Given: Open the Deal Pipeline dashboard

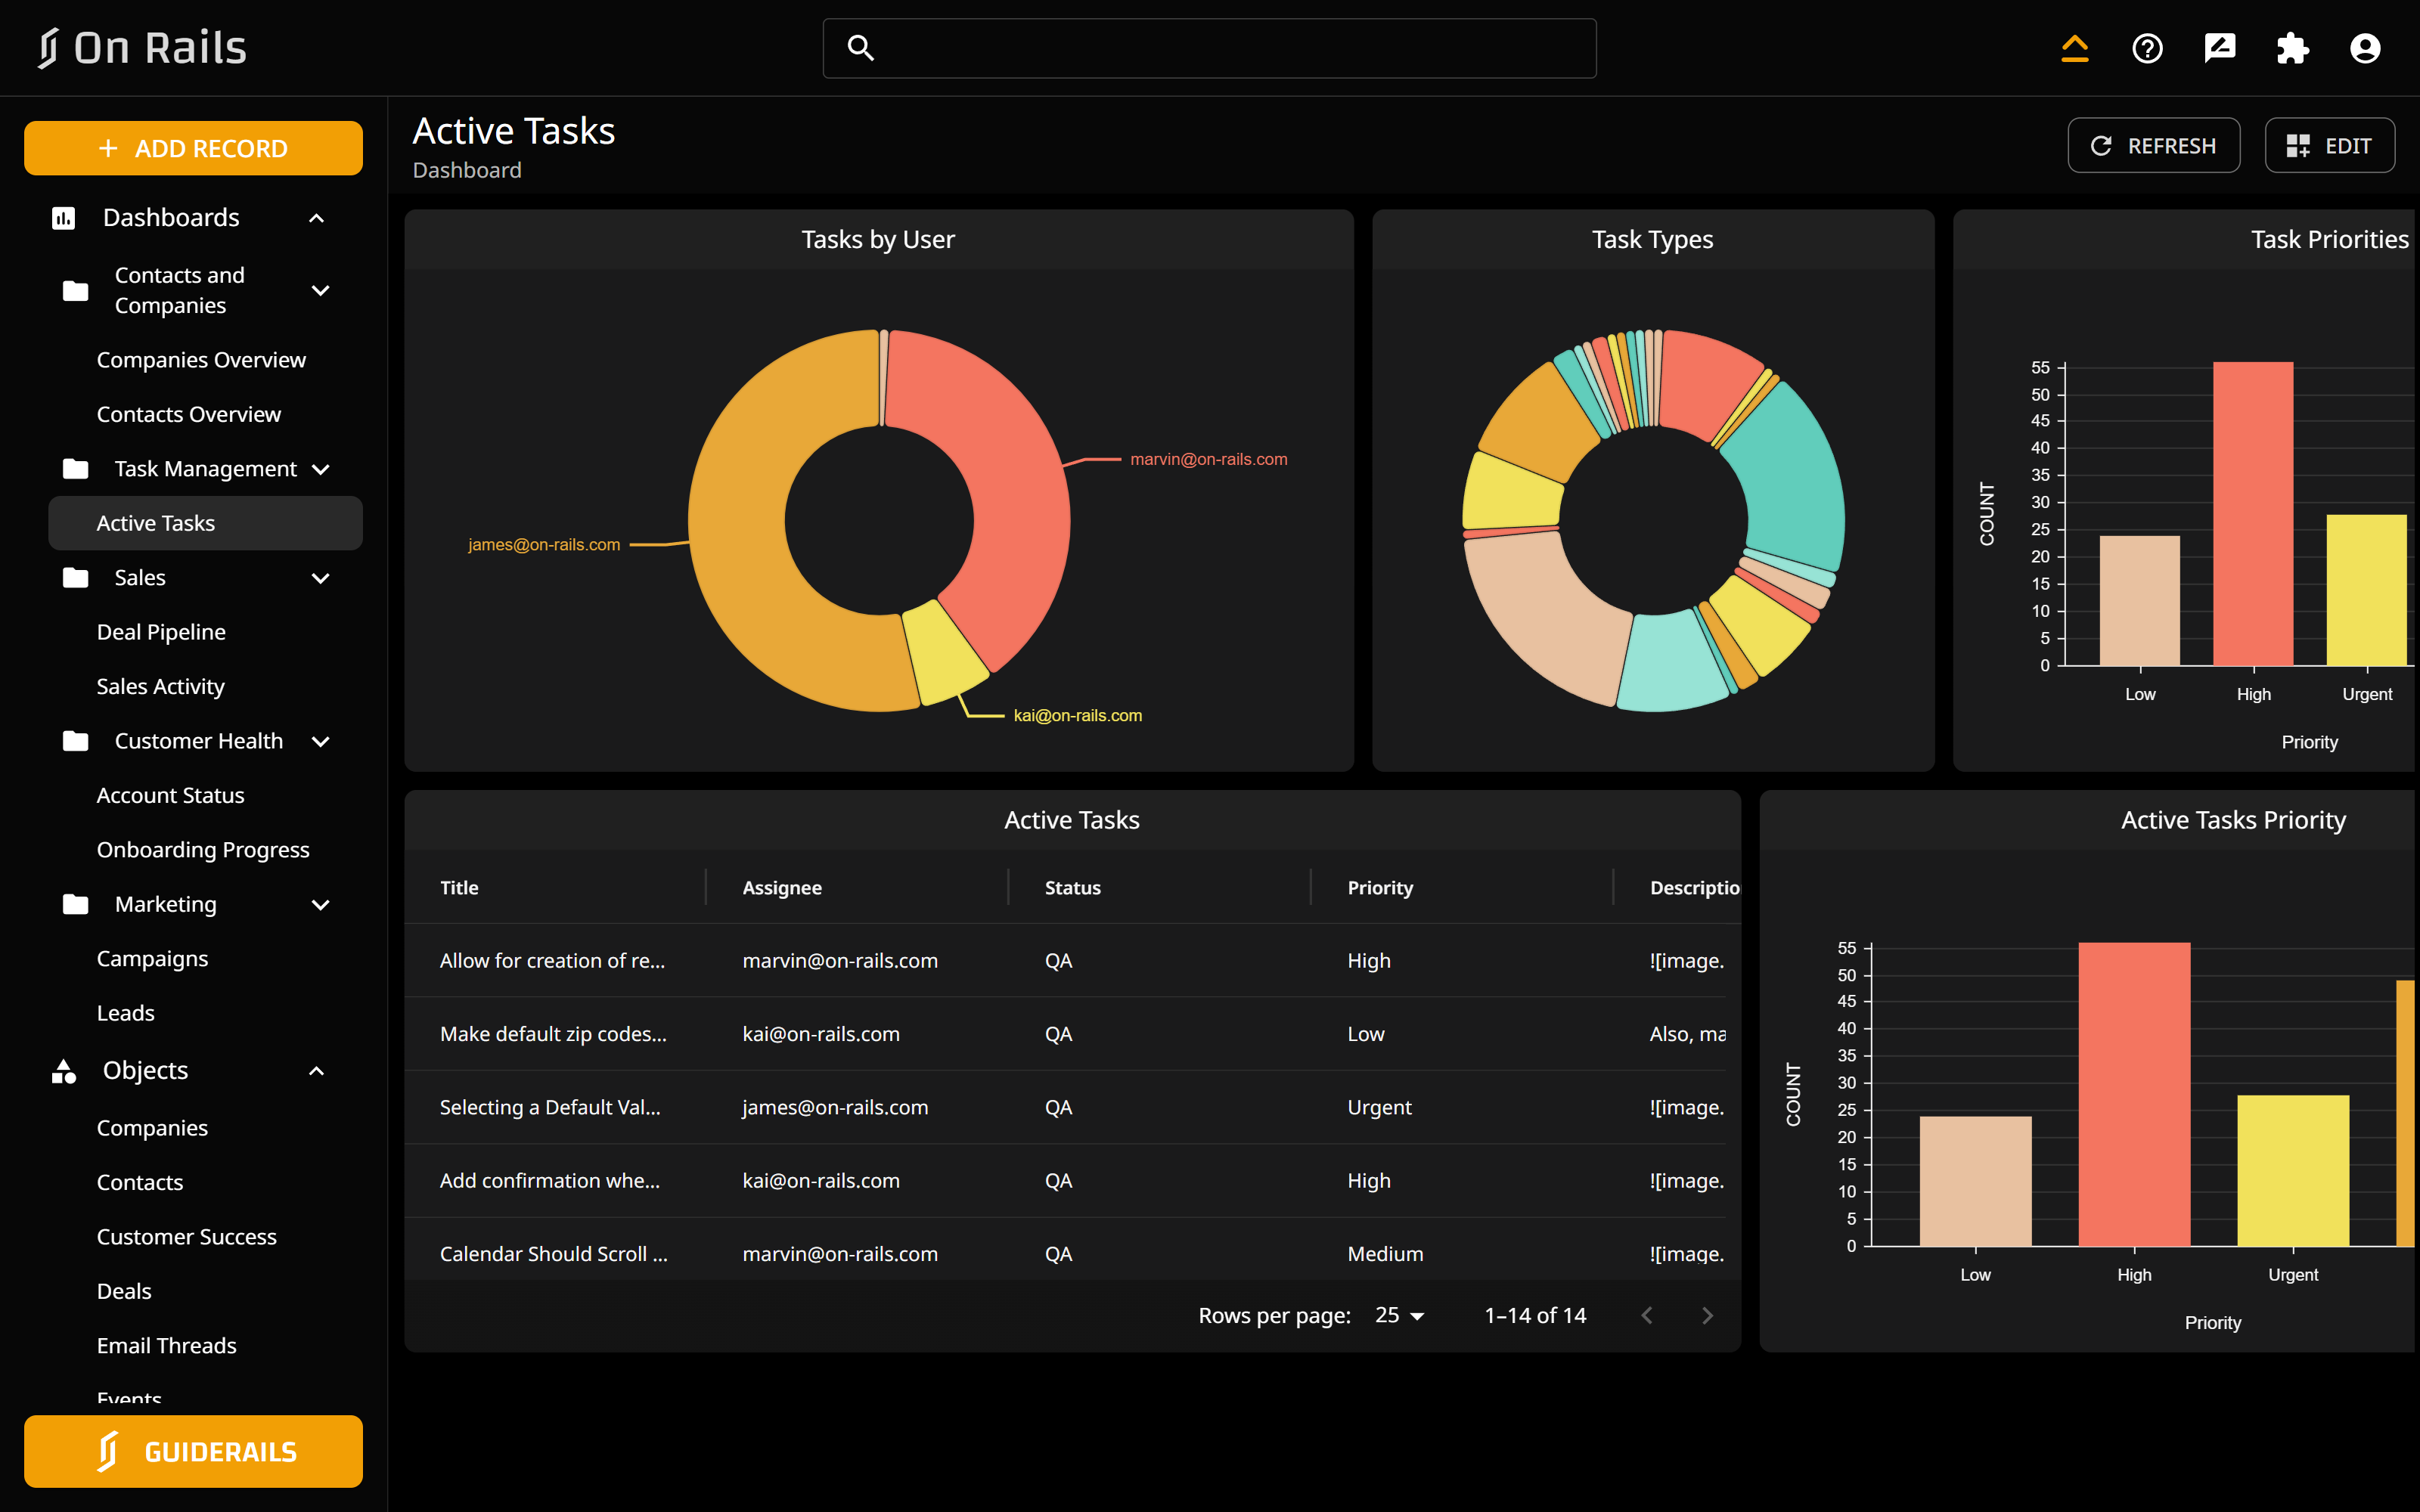Looking at the screenshot, I should [x=160, y=631].
